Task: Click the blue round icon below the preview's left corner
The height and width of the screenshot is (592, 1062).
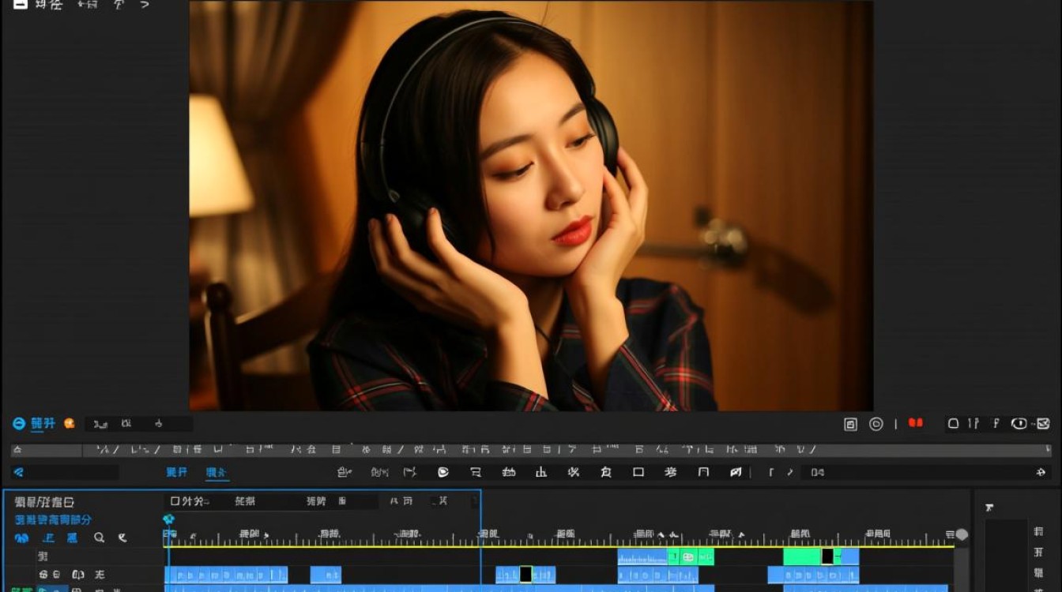Action: click(x=19, y=424)
